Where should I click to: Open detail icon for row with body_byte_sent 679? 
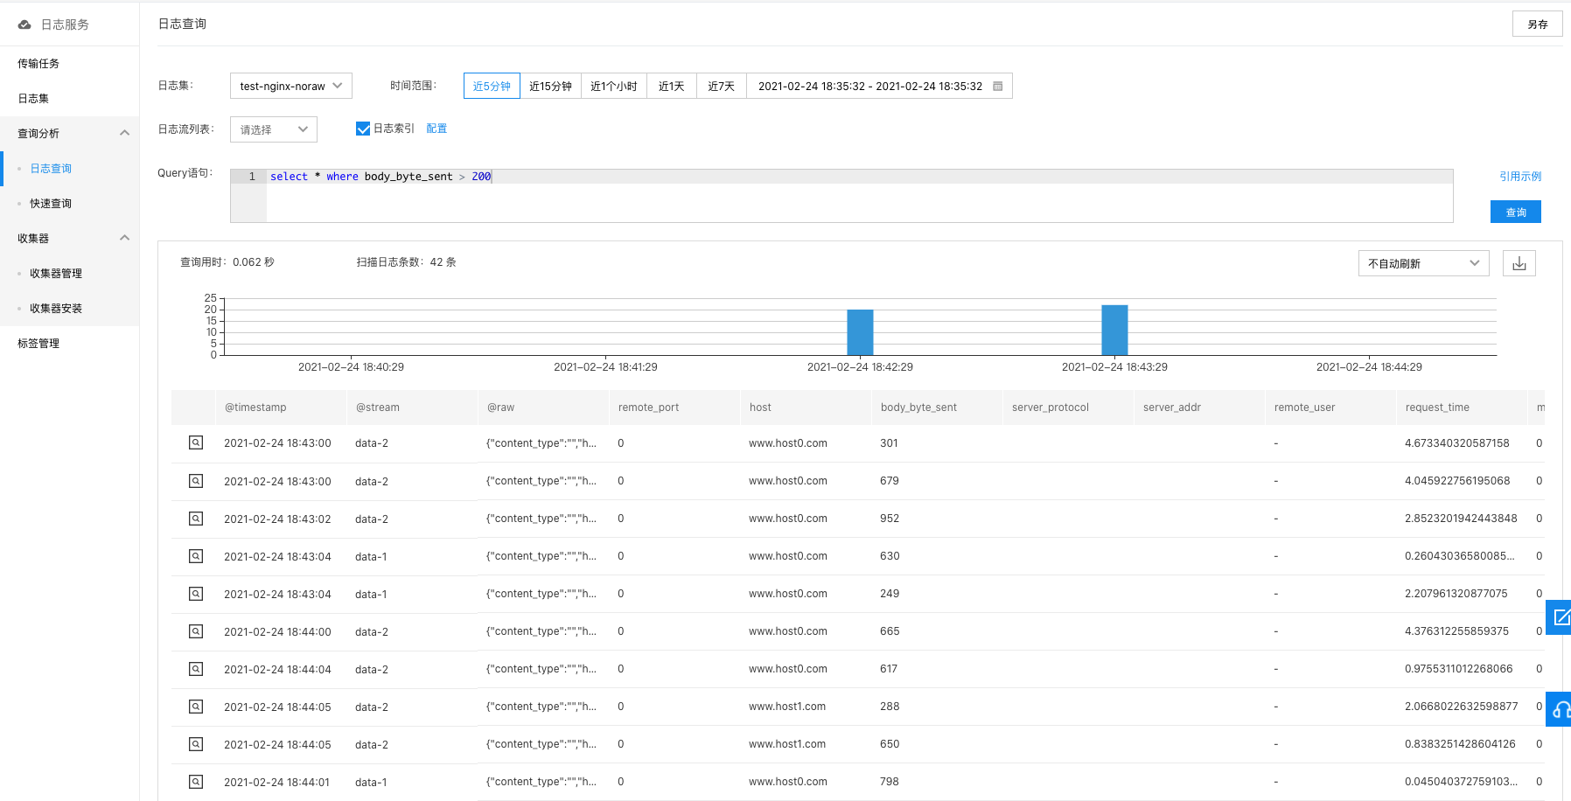tap(196, 480)
